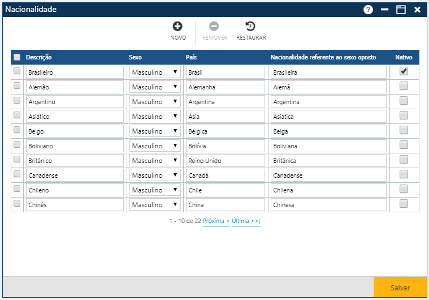429x300 pixels.
Task: Open the help question mark icon
Action: (x=368, y=10)
